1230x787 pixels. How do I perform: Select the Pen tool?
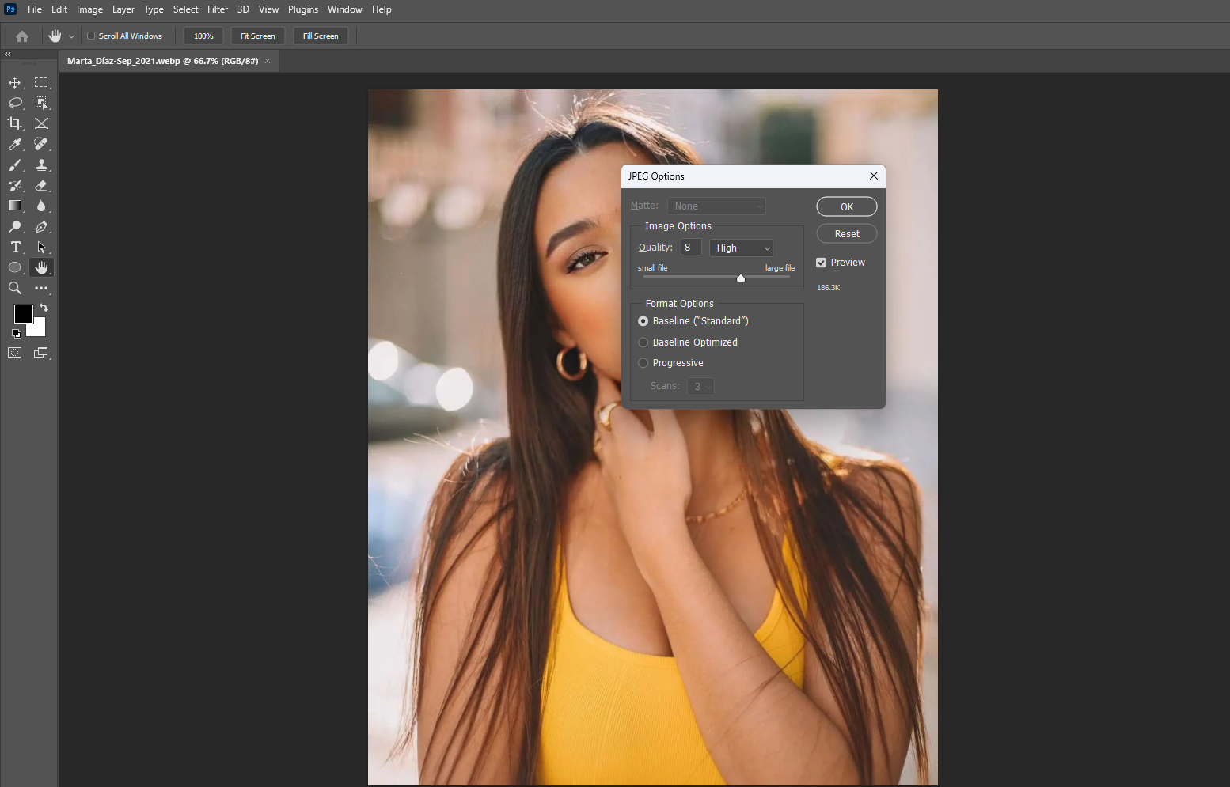[x=42, y=226]
